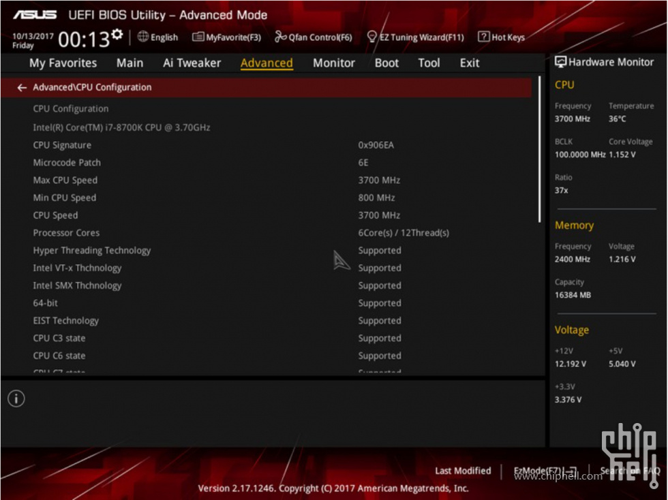Click the 2400 MHz memory frequency

coord(572,260)
